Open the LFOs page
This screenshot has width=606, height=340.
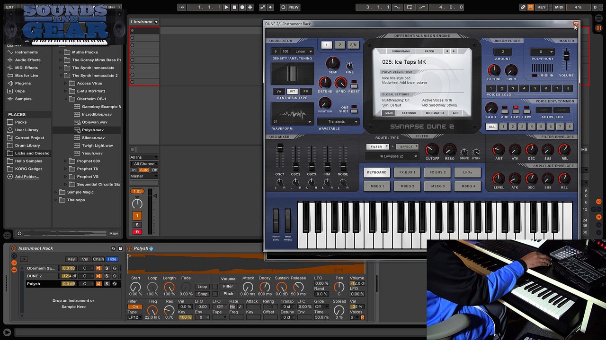pyautogui.click(x=467, y=172)
